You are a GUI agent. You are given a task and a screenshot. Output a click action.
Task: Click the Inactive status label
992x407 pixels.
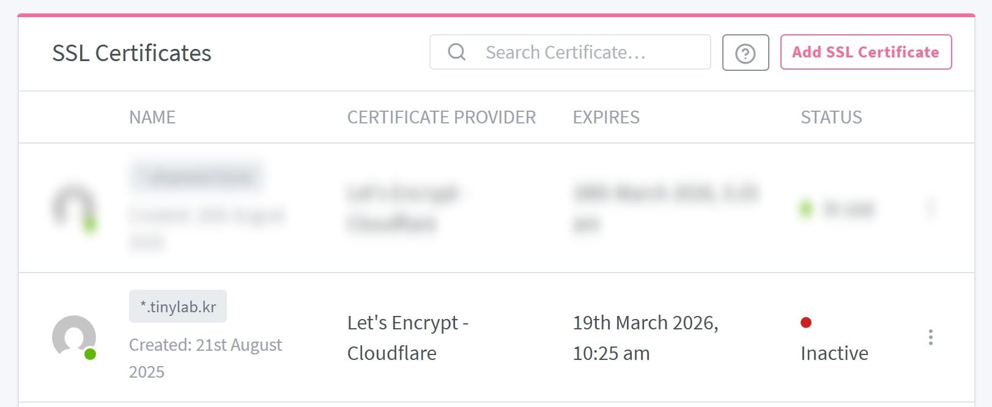click(834, 353)
